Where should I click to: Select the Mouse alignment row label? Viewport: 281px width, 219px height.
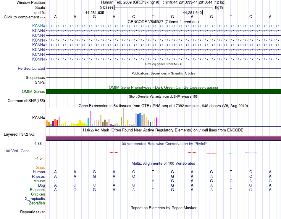click(x=39, y=181)
